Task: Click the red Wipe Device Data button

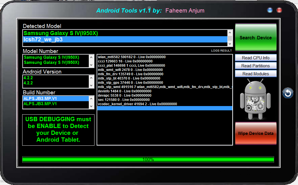Action: point(256,133)
